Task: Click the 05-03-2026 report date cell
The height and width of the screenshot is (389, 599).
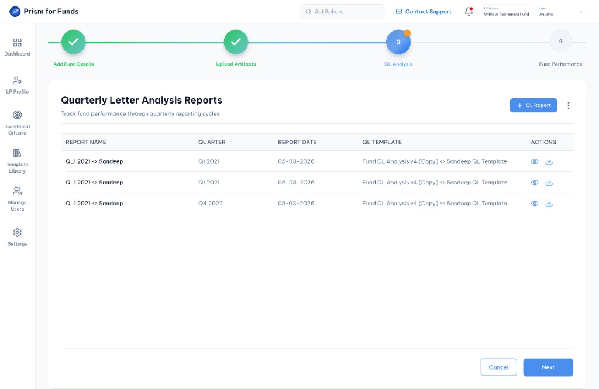Action: coord(296,161)
